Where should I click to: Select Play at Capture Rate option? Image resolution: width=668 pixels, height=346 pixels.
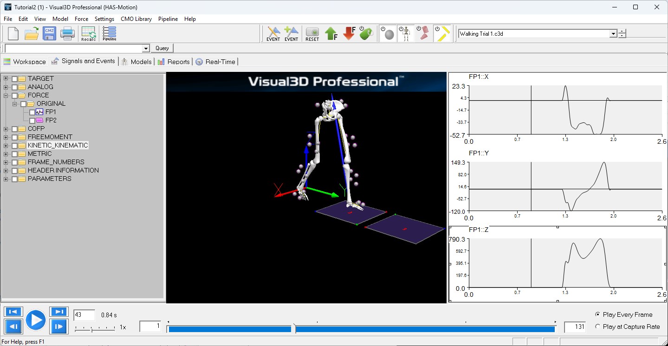point(627,327)
